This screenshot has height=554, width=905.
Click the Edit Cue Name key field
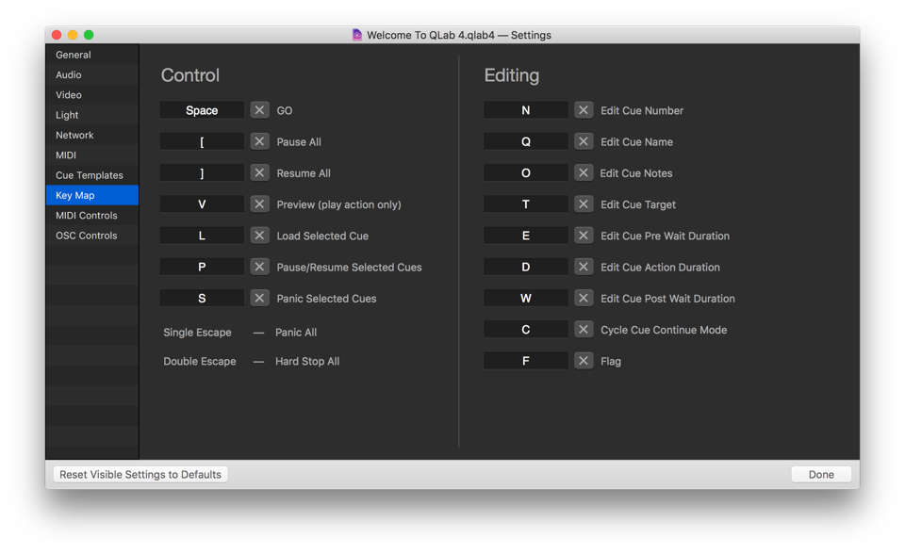click(525, 141)
